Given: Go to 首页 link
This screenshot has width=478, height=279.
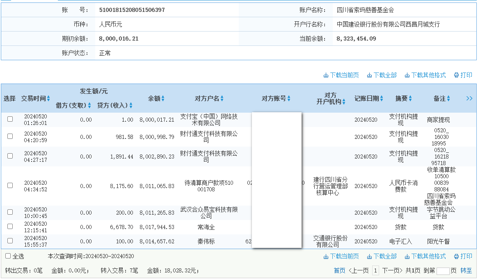Looking at the screenshot, I should pyautogui.click(x=340, y=270).
